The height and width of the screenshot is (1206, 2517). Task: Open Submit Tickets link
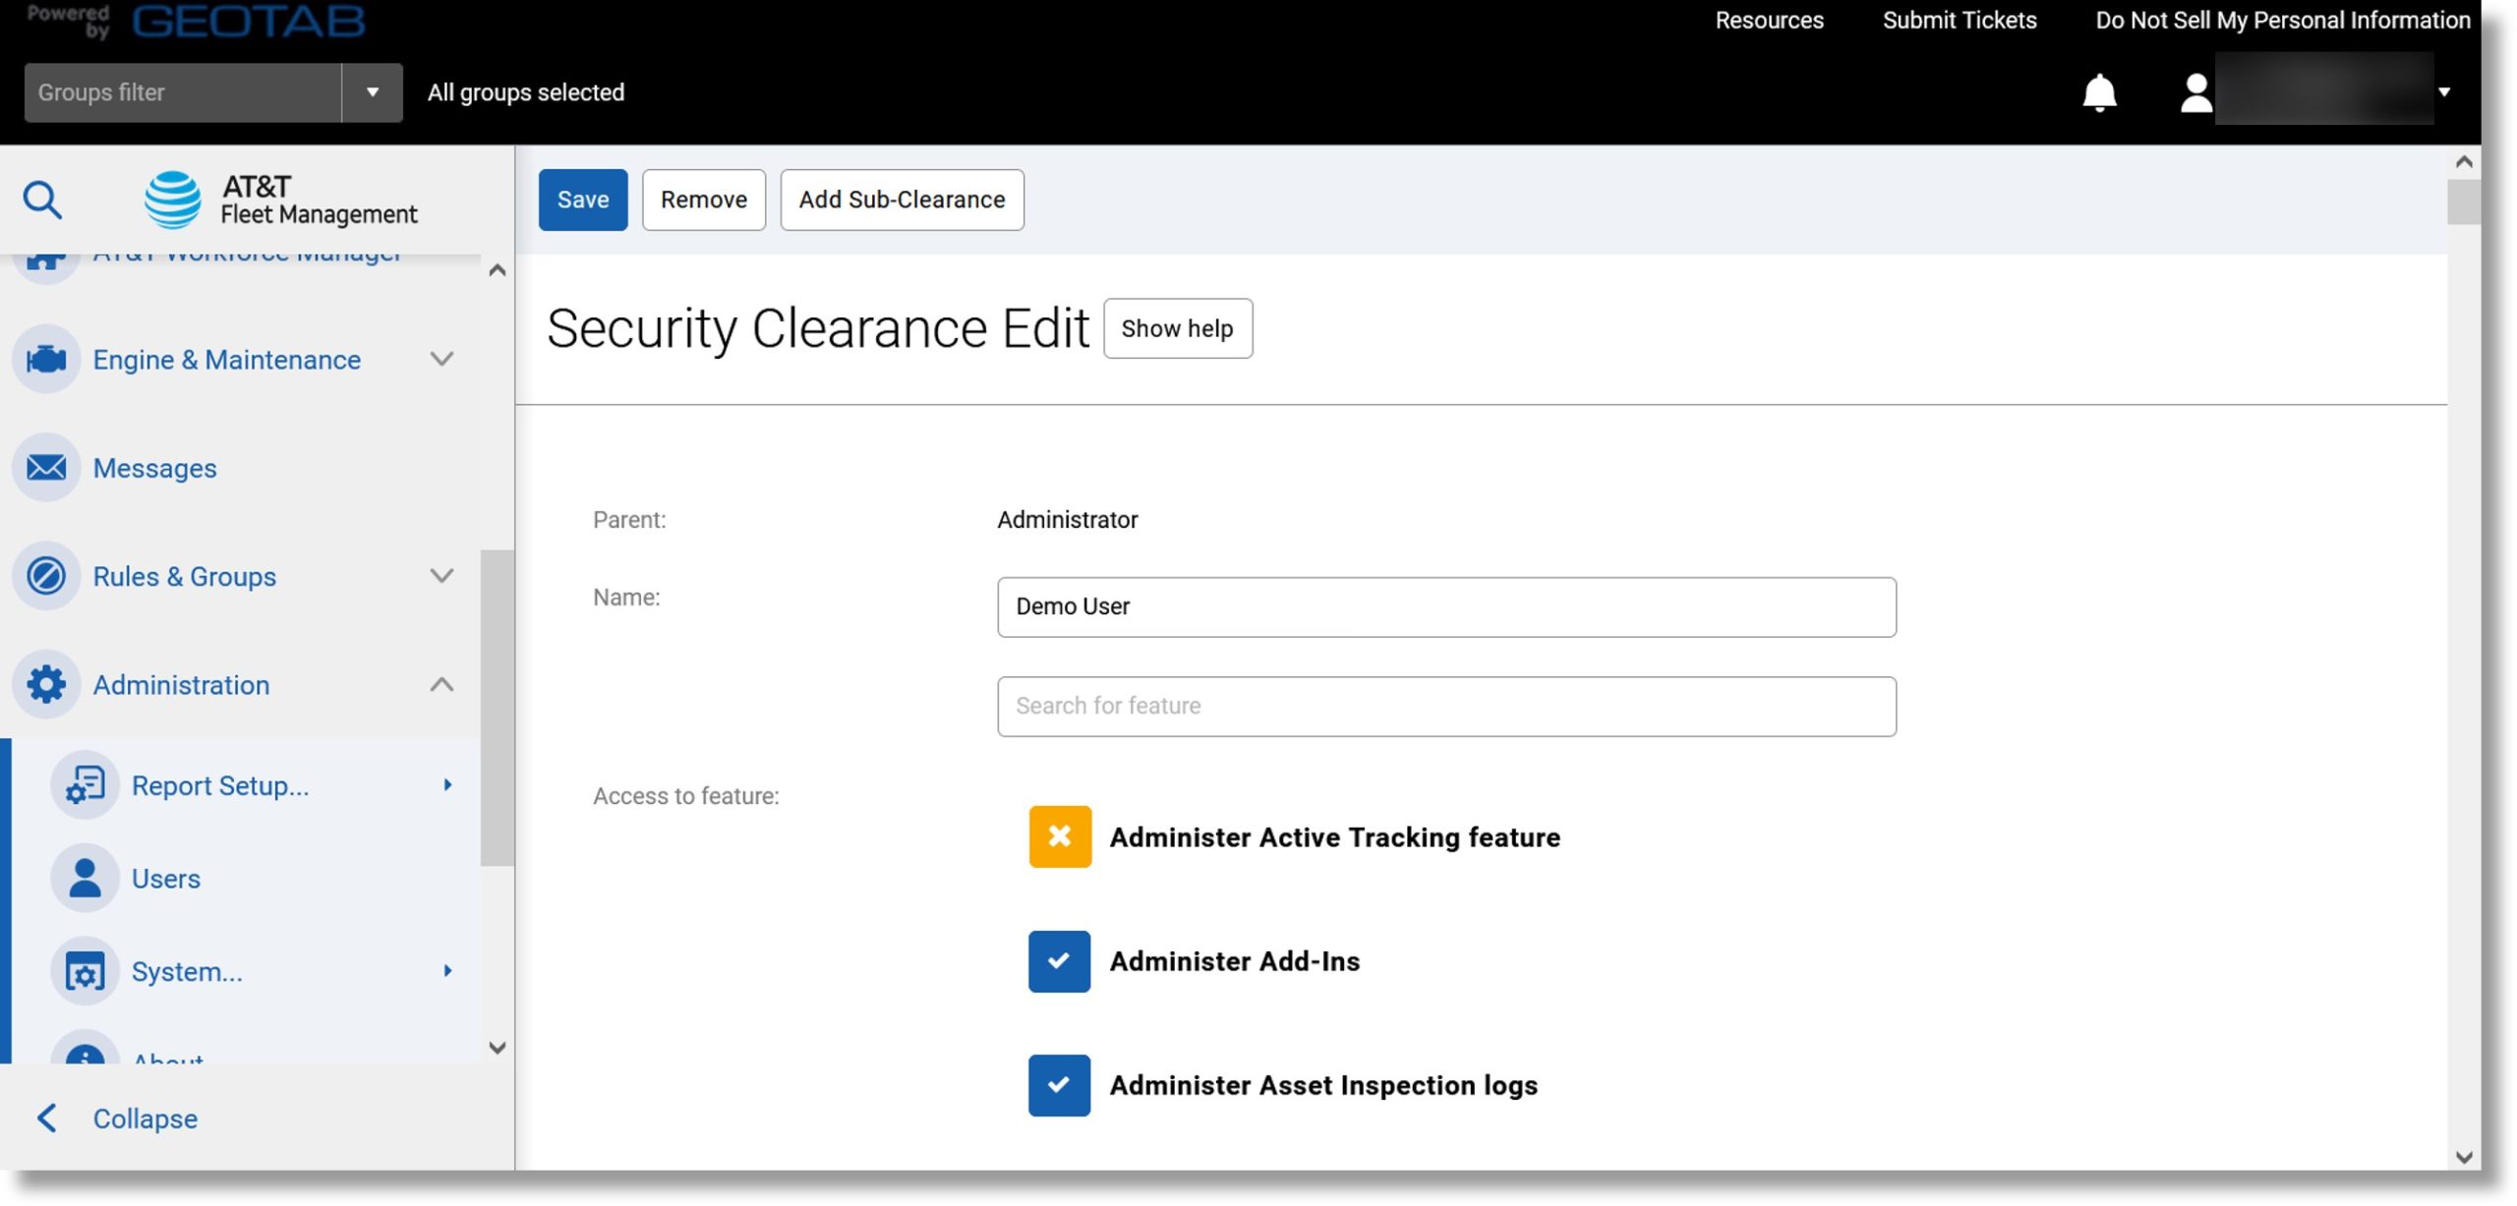pyautogui.click(x=1960, y=20)
